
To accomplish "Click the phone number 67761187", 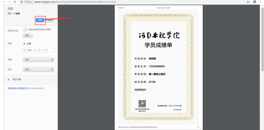I will [178, 110].
